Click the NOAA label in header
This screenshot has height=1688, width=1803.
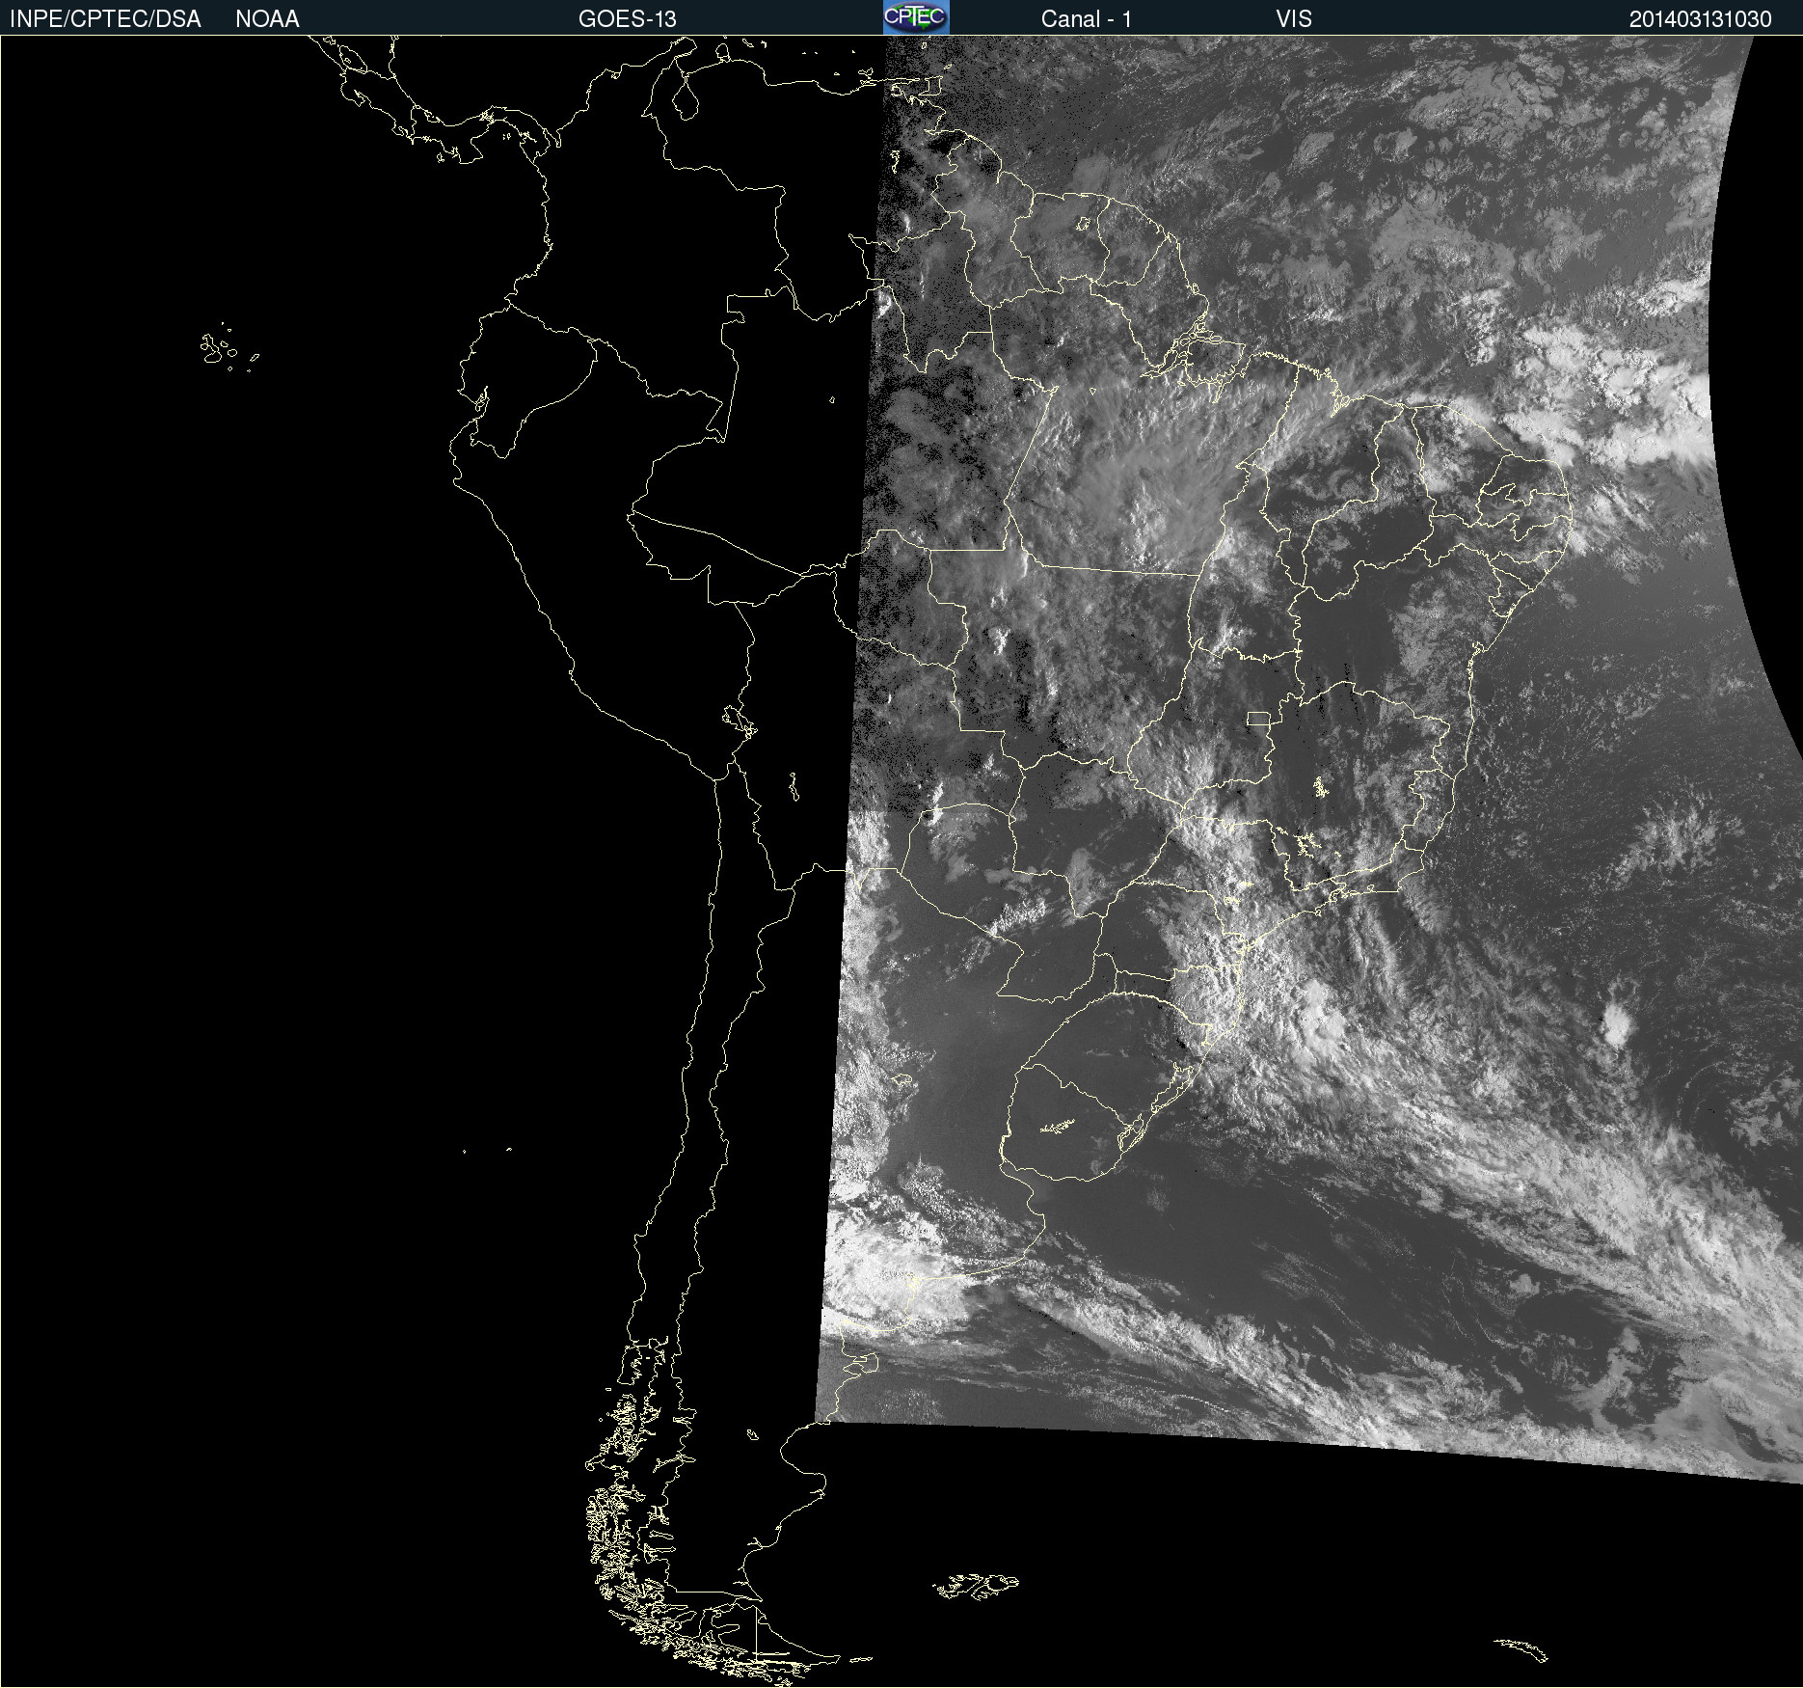(267, 19)
